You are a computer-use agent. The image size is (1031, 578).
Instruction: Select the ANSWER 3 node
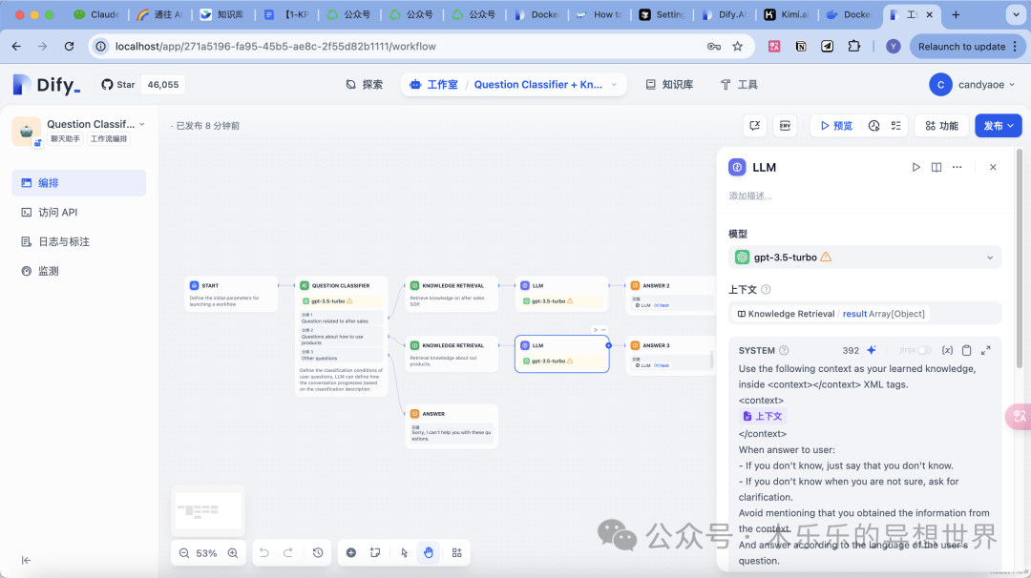(671, 355)
